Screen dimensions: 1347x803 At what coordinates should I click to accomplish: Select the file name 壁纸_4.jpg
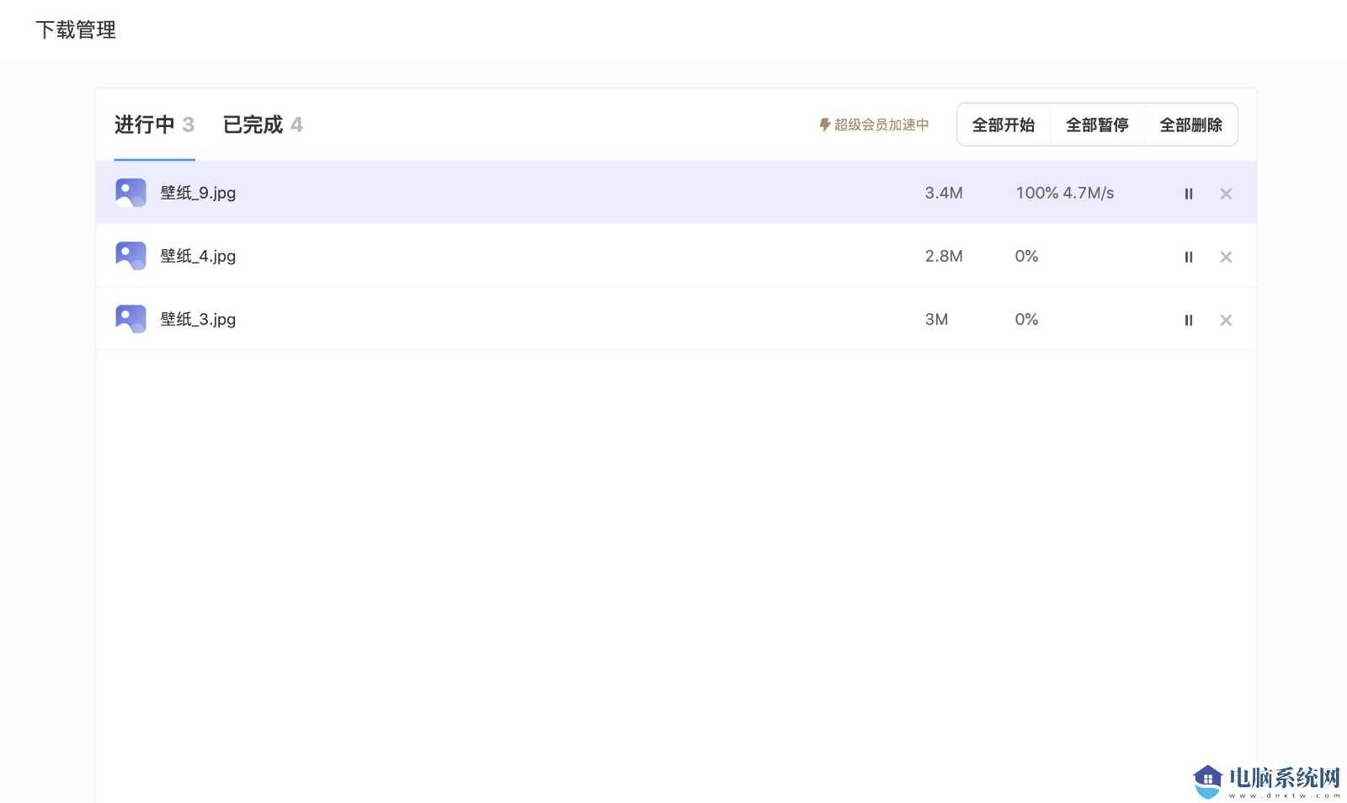coord(198,256)
